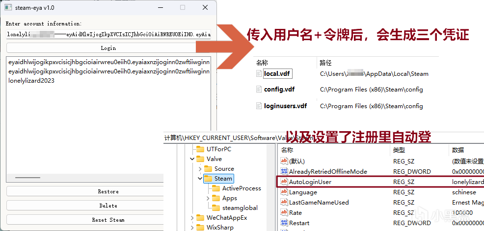Click the local.vdf file icon

(259, 74)
